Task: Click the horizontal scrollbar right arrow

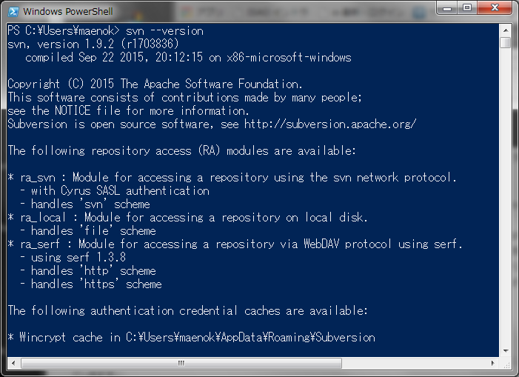Action: [x=493, y=364]
